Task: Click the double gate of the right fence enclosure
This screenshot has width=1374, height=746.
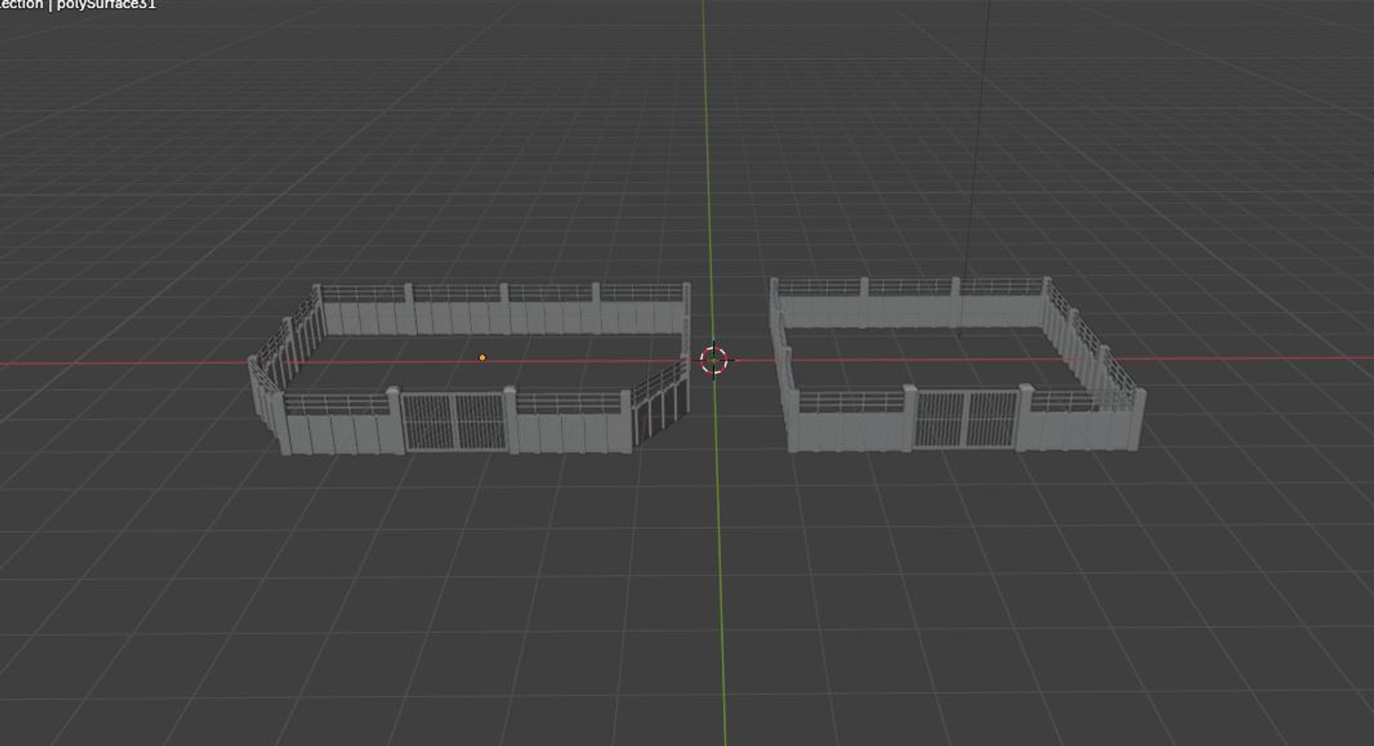Action: (x=966, y=419)
